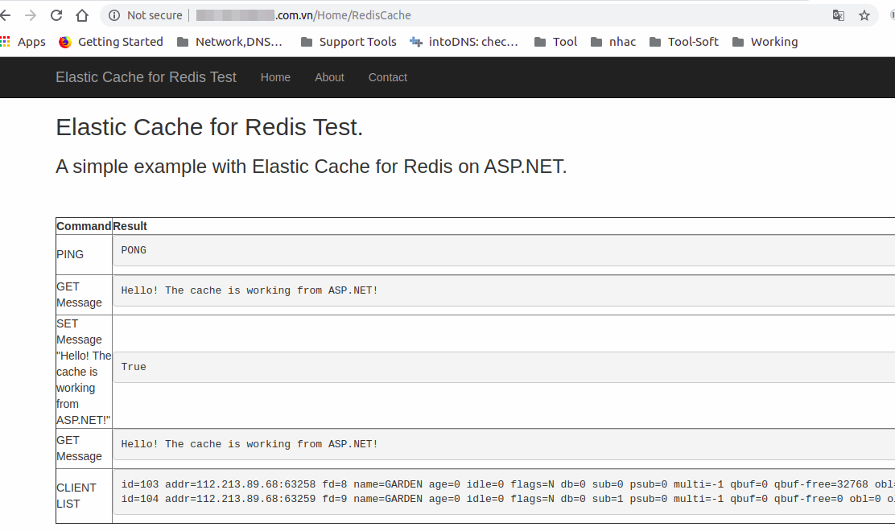Open the Google Translate icon in address bar
This screenshot has width=895, height=531.
[838, 15]
